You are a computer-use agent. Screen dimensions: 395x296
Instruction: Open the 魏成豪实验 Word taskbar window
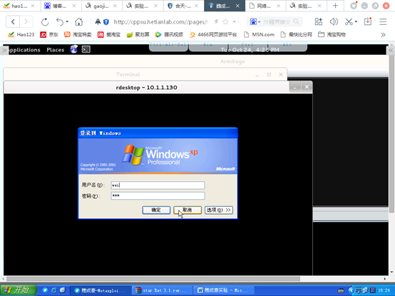[223, 290]
